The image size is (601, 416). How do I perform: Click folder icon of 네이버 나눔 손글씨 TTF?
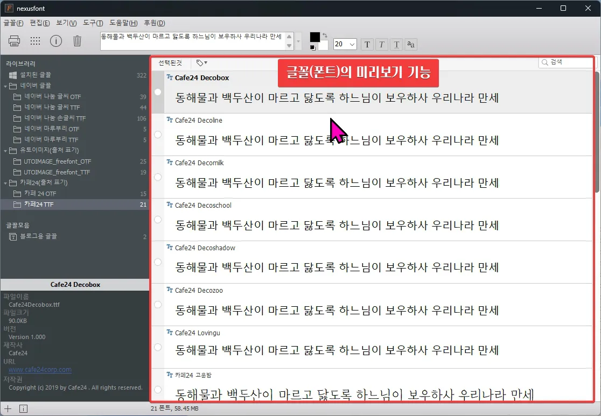pyautogui.click(x=17, y=118)
